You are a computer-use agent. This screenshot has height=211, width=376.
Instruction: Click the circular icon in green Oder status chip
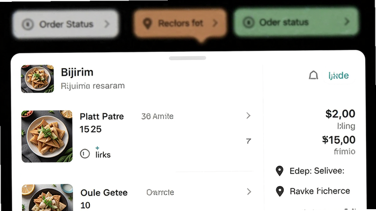[x=249, y=23]
